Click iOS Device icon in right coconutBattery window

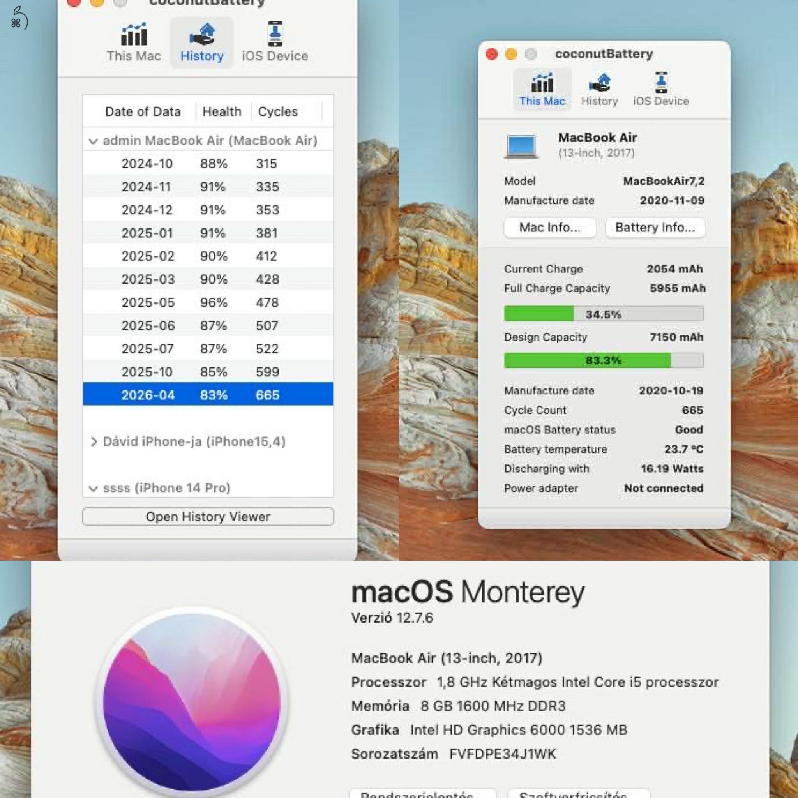click(x=661, y=82)
